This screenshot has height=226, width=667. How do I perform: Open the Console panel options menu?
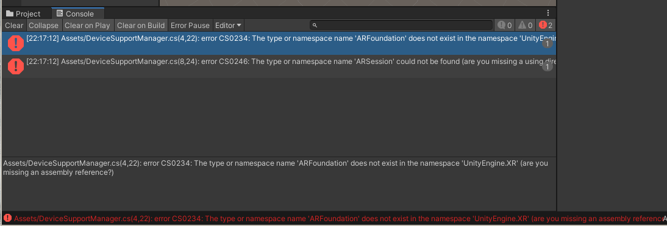(548, 13)
